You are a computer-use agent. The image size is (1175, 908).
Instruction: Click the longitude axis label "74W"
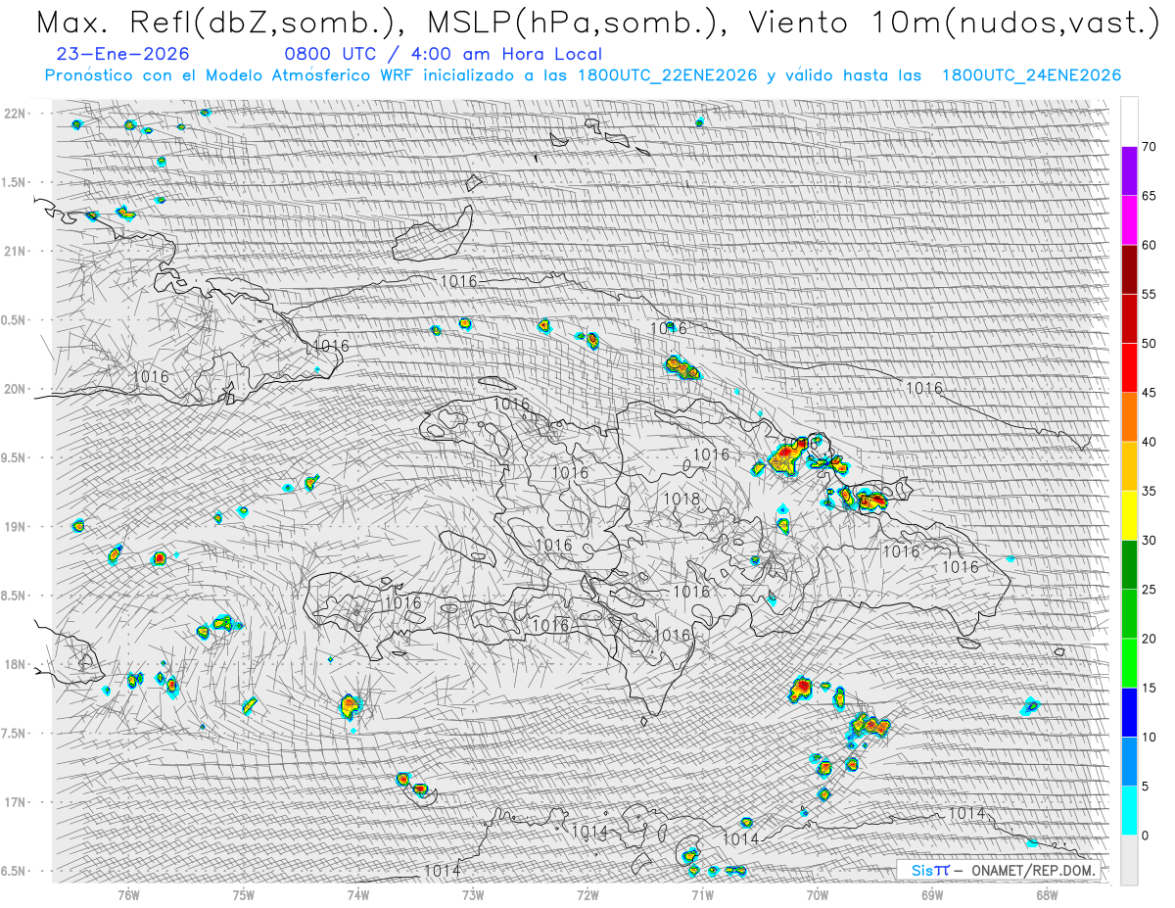pyautogui.click(x=358, y=895)
